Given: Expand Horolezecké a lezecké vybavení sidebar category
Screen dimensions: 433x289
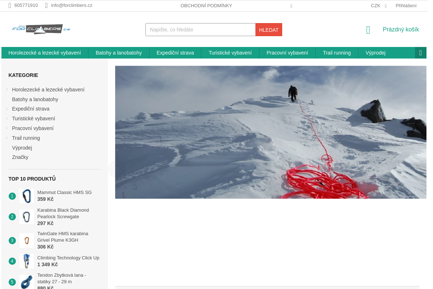Looking at the screenshot, I should click(7, 89).
